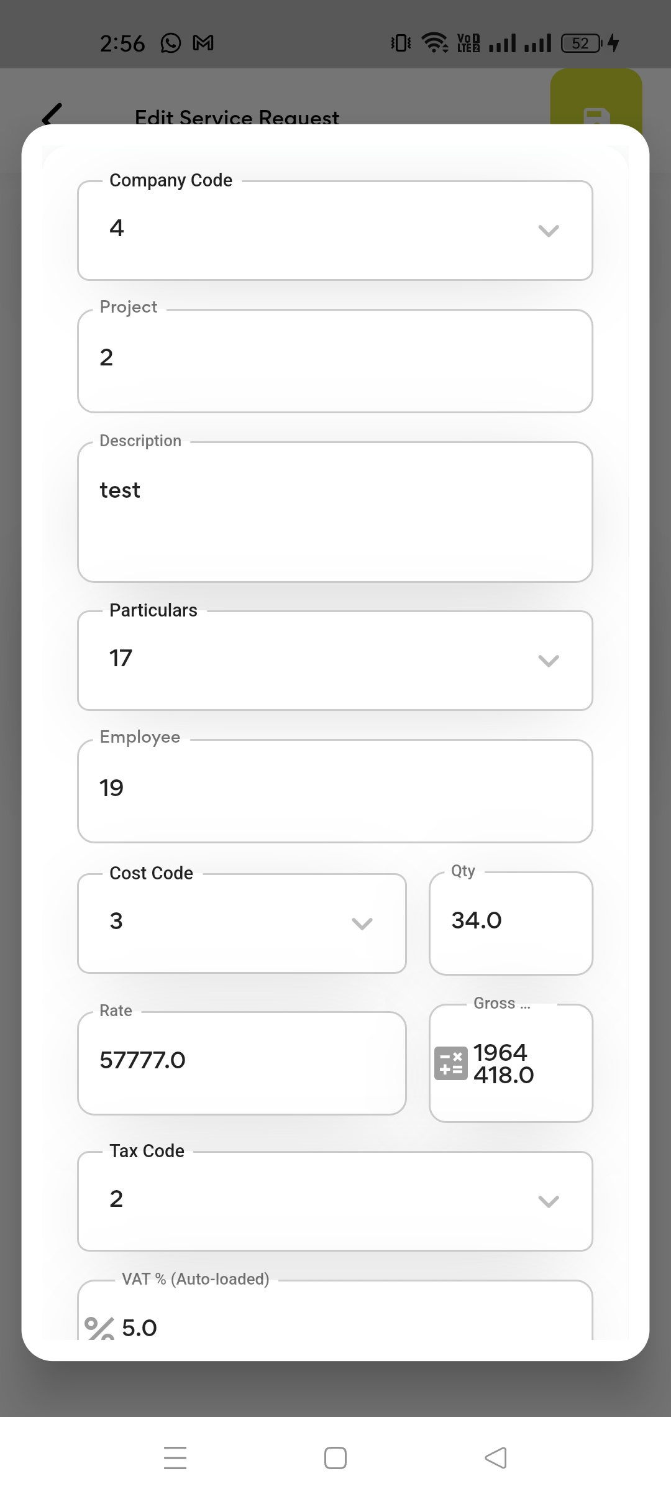Tap the Android back triangle icon
Viewport: 671px width, 1499px height.
click(496, 1457)
